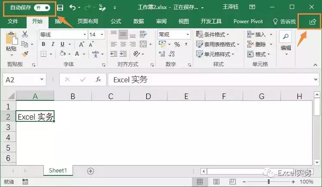Adjust the zoom slider handle
The width and height of the screenshot is (322, 187).
(x=269, y=181)
